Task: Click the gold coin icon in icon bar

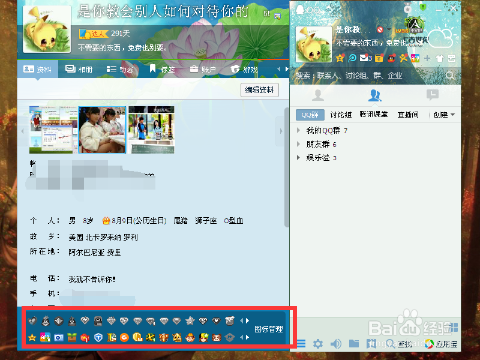Action: [137, 337]
